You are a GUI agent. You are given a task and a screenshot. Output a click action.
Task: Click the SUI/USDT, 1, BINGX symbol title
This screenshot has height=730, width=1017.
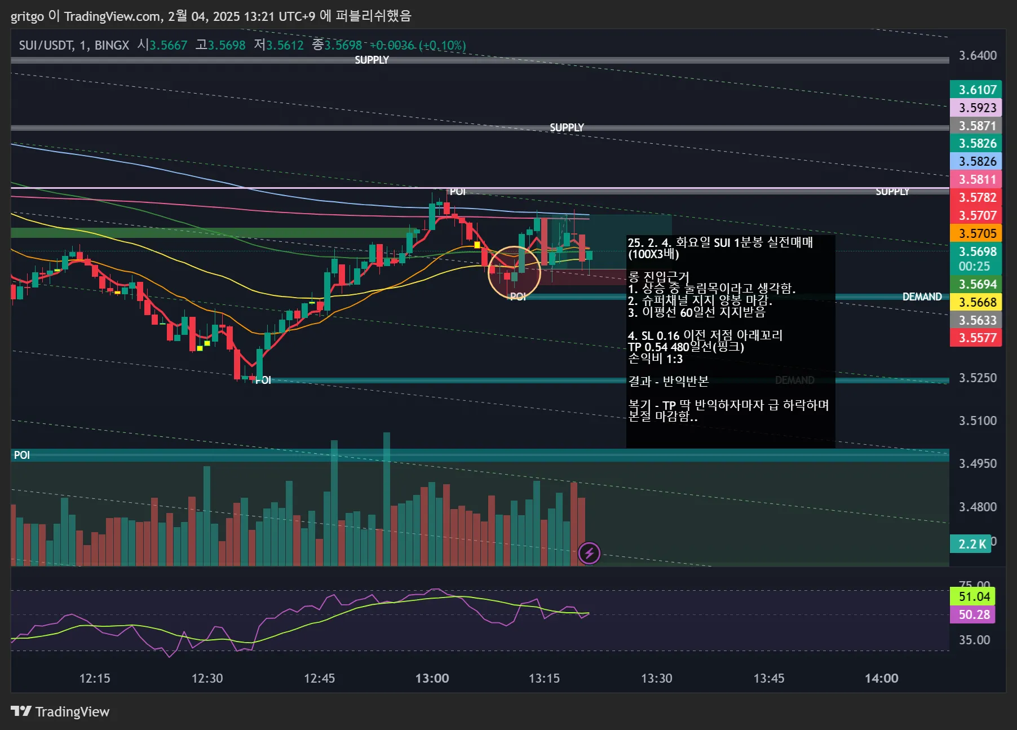coord(74,45)
